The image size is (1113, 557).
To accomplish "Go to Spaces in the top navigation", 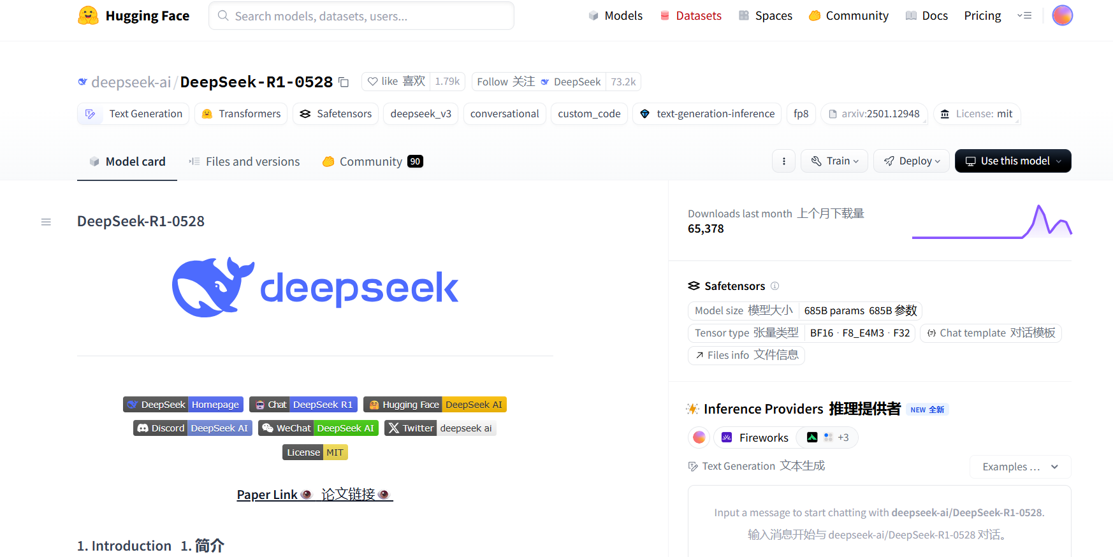I will pyautogui.click(x=765, y=16).
